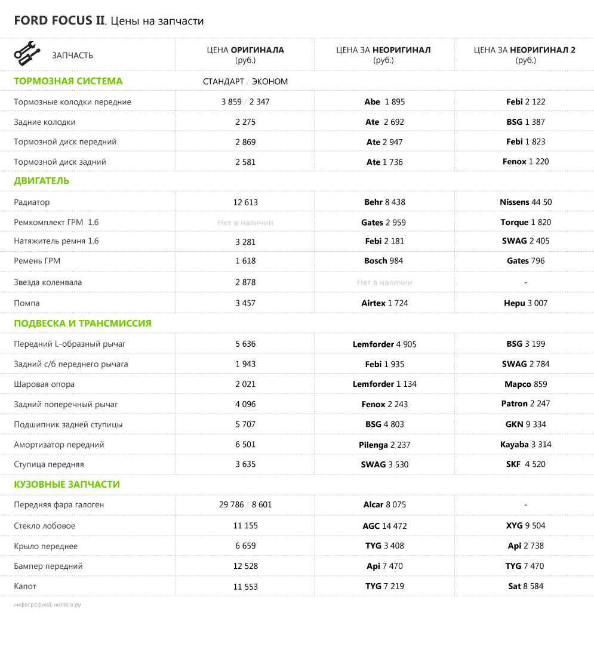Image resolution: width=594 pixels, height=653 pixels.
Task: Open the ДВИГАТЕЛЬ section heading
Action: [42, 181]
